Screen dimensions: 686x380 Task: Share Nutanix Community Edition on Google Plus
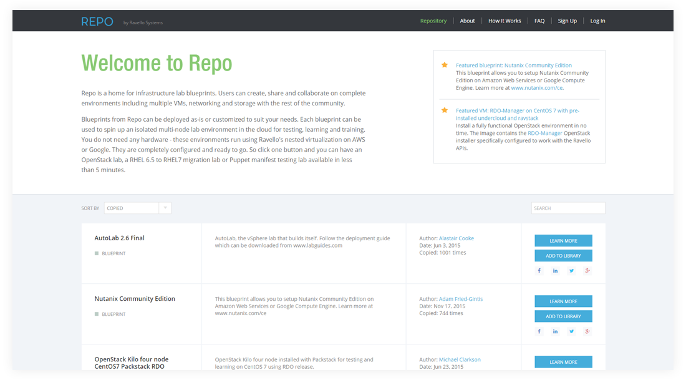(x=587, y=331)
